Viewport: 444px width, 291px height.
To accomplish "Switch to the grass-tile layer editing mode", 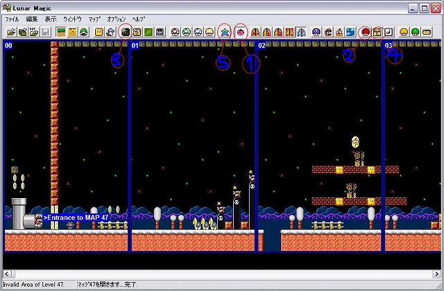I will tap(60, 33).
